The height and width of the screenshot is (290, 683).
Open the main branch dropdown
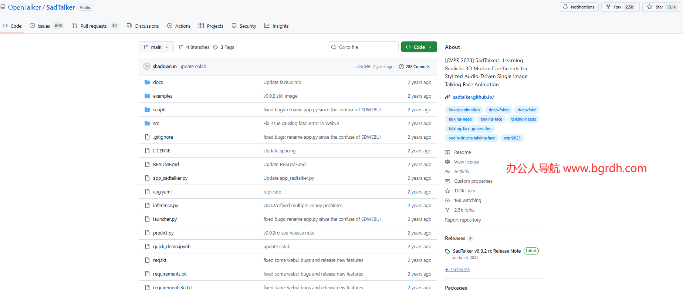[x=156, y=47]
